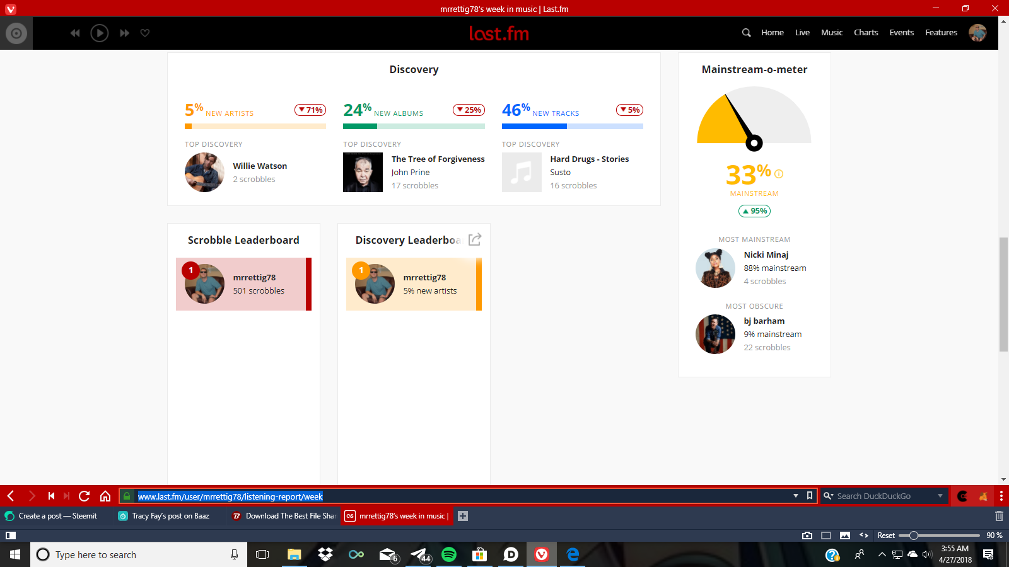Open the closed tabs trash can
This screenshot has height=567, width=1009.
click(999, 516)
